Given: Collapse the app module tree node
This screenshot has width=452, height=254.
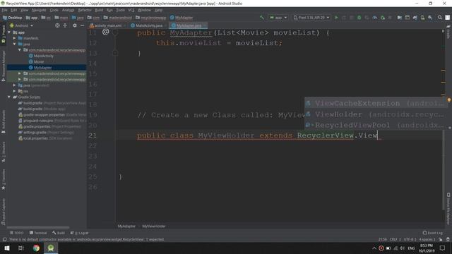Looking at the screenshot, I should [x=9, y=32].
